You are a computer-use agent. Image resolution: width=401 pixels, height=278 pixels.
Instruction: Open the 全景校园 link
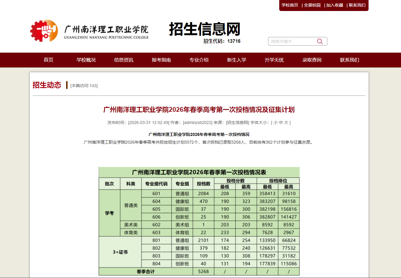(312, 5)
